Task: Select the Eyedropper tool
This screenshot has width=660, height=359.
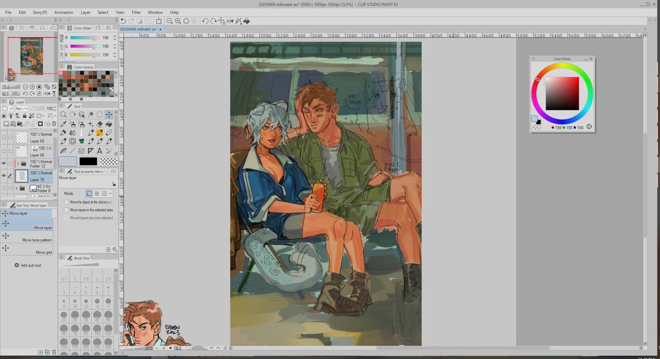Action: [x=63, y=124]
